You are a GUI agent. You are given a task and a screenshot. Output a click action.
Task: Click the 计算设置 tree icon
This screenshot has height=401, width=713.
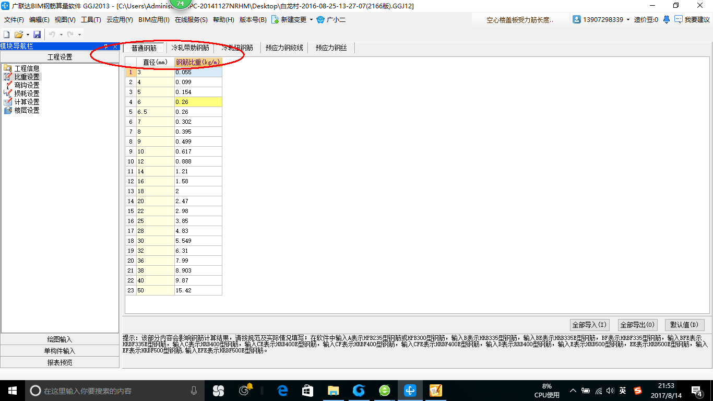click(7, 102)
